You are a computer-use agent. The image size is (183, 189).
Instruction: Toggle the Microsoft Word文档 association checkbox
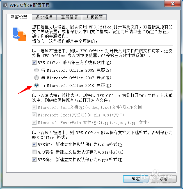34,107
